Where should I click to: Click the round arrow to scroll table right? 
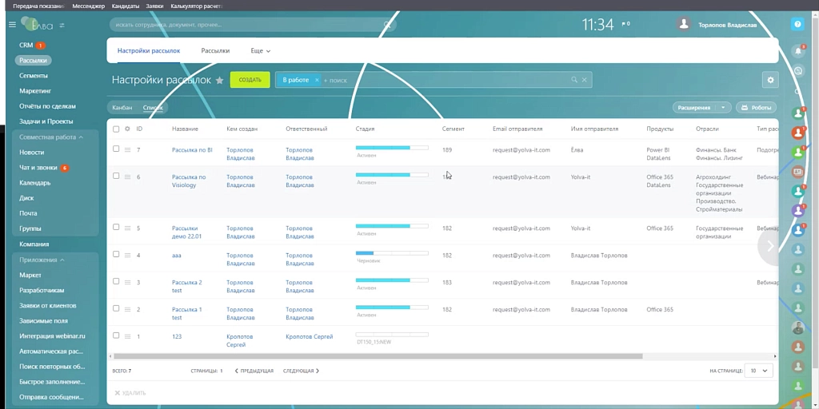pos(769,246)
